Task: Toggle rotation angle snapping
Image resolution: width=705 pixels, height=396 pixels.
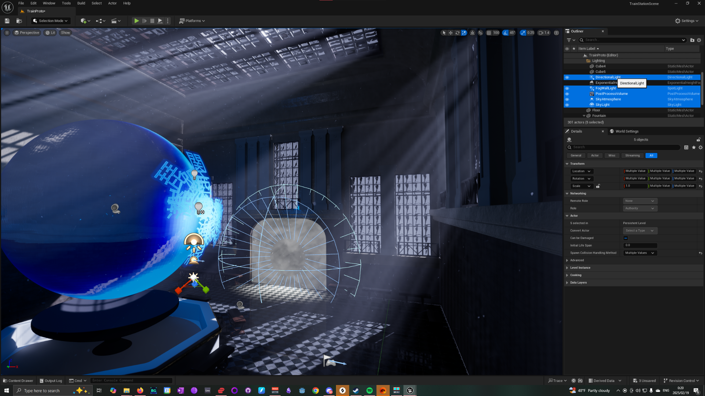Action: coord(505,33)
